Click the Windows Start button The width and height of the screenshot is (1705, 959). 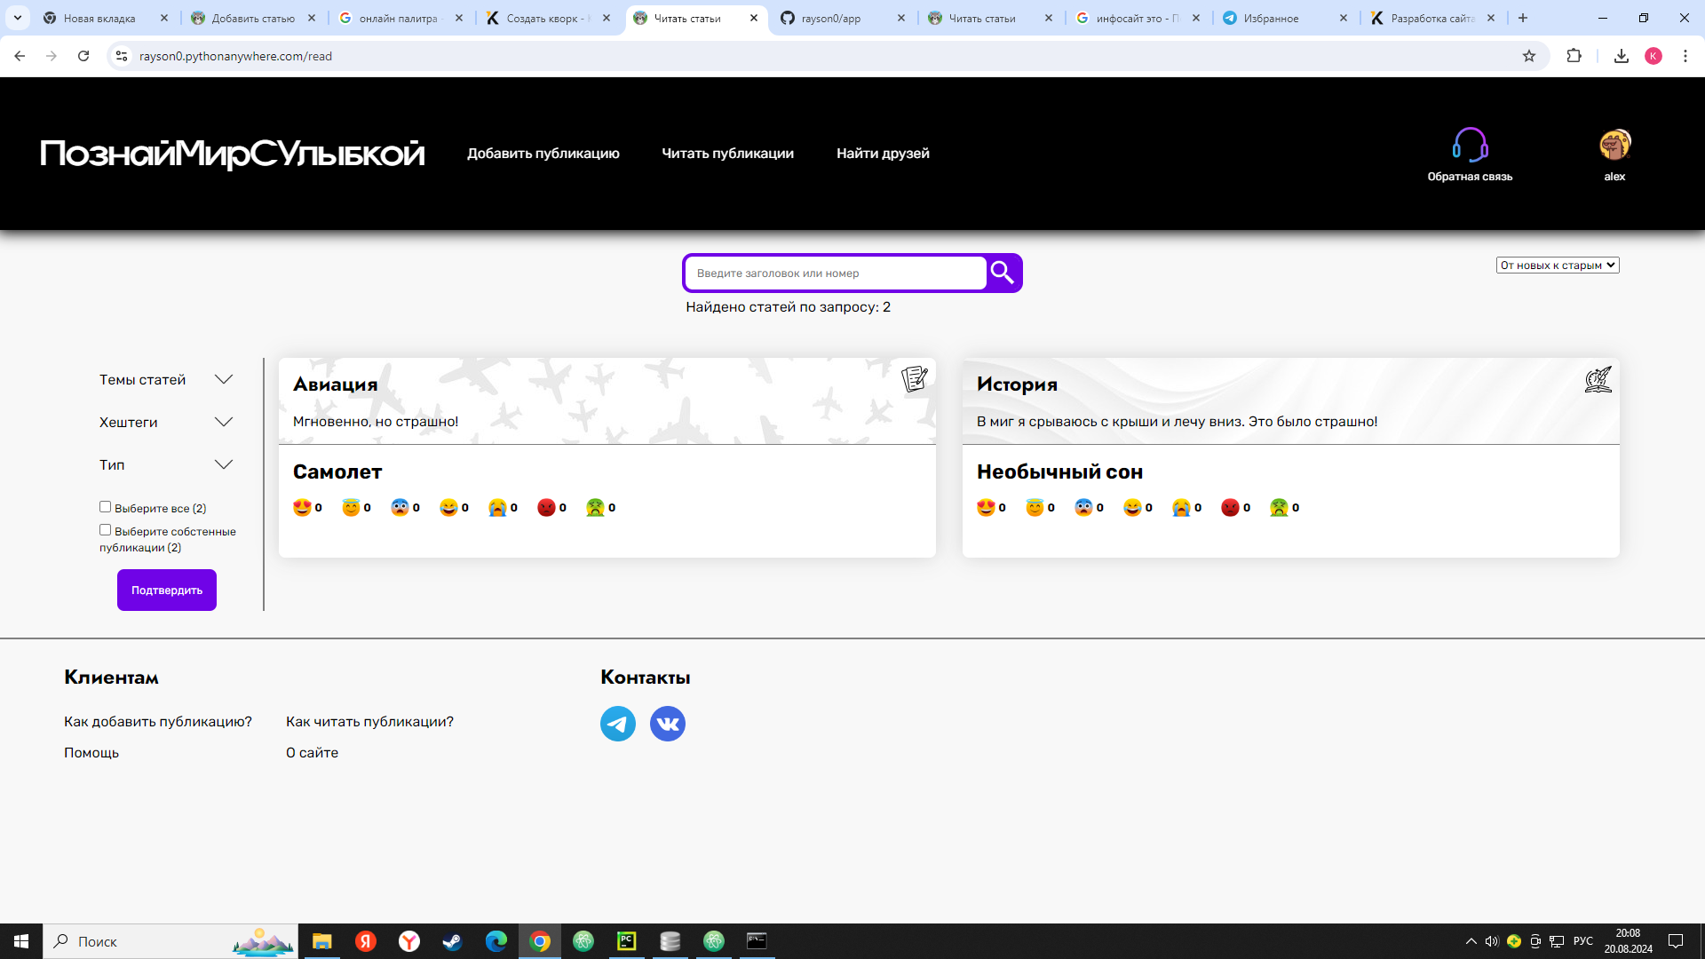[21, 941]
